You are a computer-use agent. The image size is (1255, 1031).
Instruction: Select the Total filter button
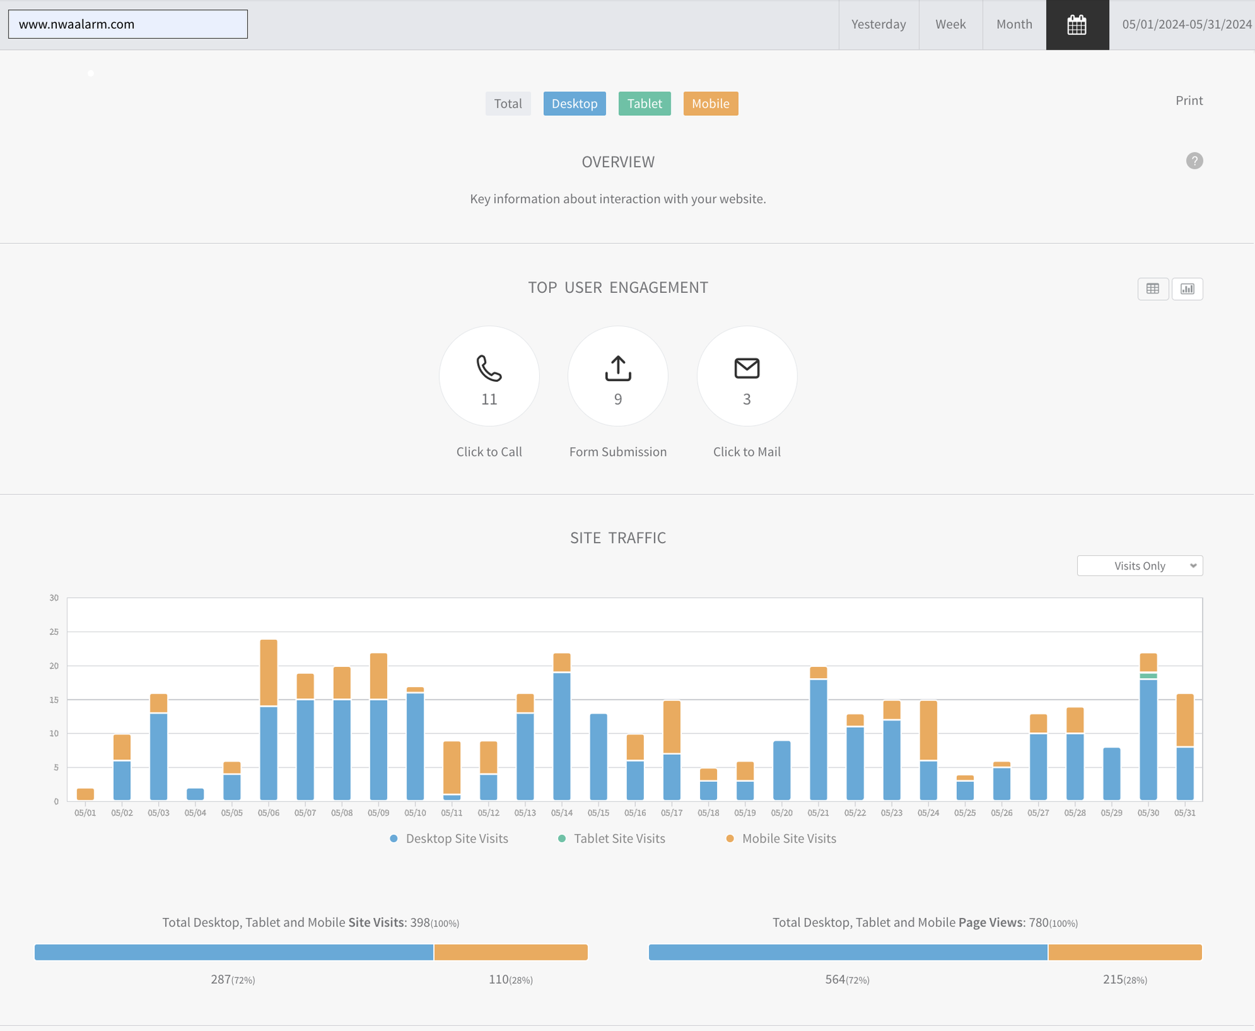508,104
